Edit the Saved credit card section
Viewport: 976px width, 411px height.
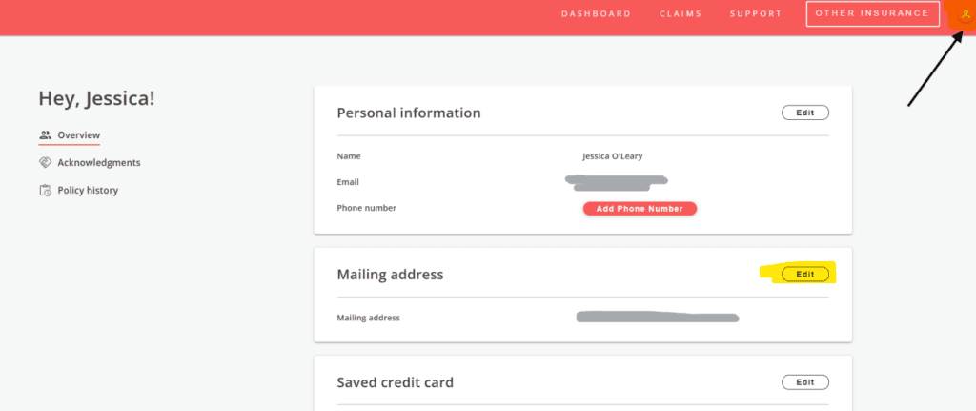[x=805, y=382]
